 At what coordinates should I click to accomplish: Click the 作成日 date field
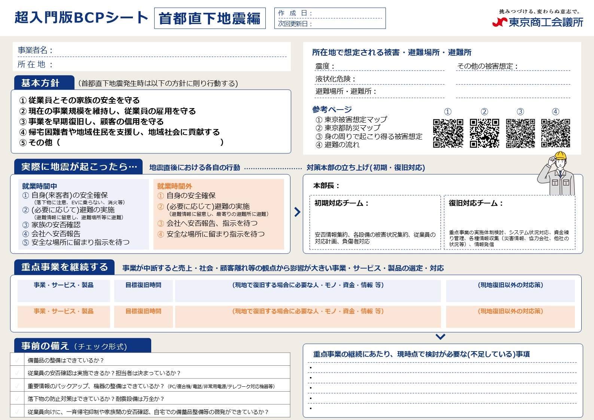(x=346, y=13)
